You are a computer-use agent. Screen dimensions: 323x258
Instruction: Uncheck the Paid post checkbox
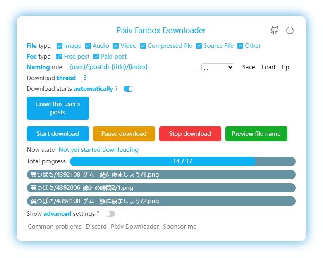[96, 57]
